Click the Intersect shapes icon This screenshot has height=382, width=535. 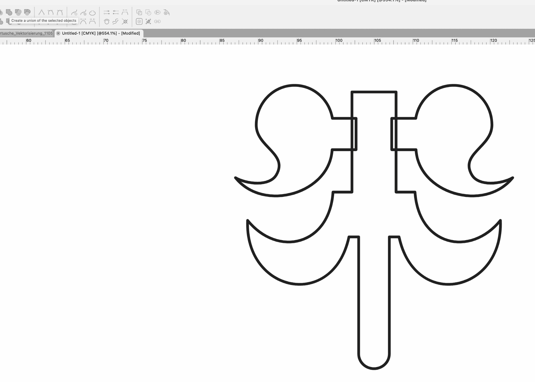click(x=18, y=12)
